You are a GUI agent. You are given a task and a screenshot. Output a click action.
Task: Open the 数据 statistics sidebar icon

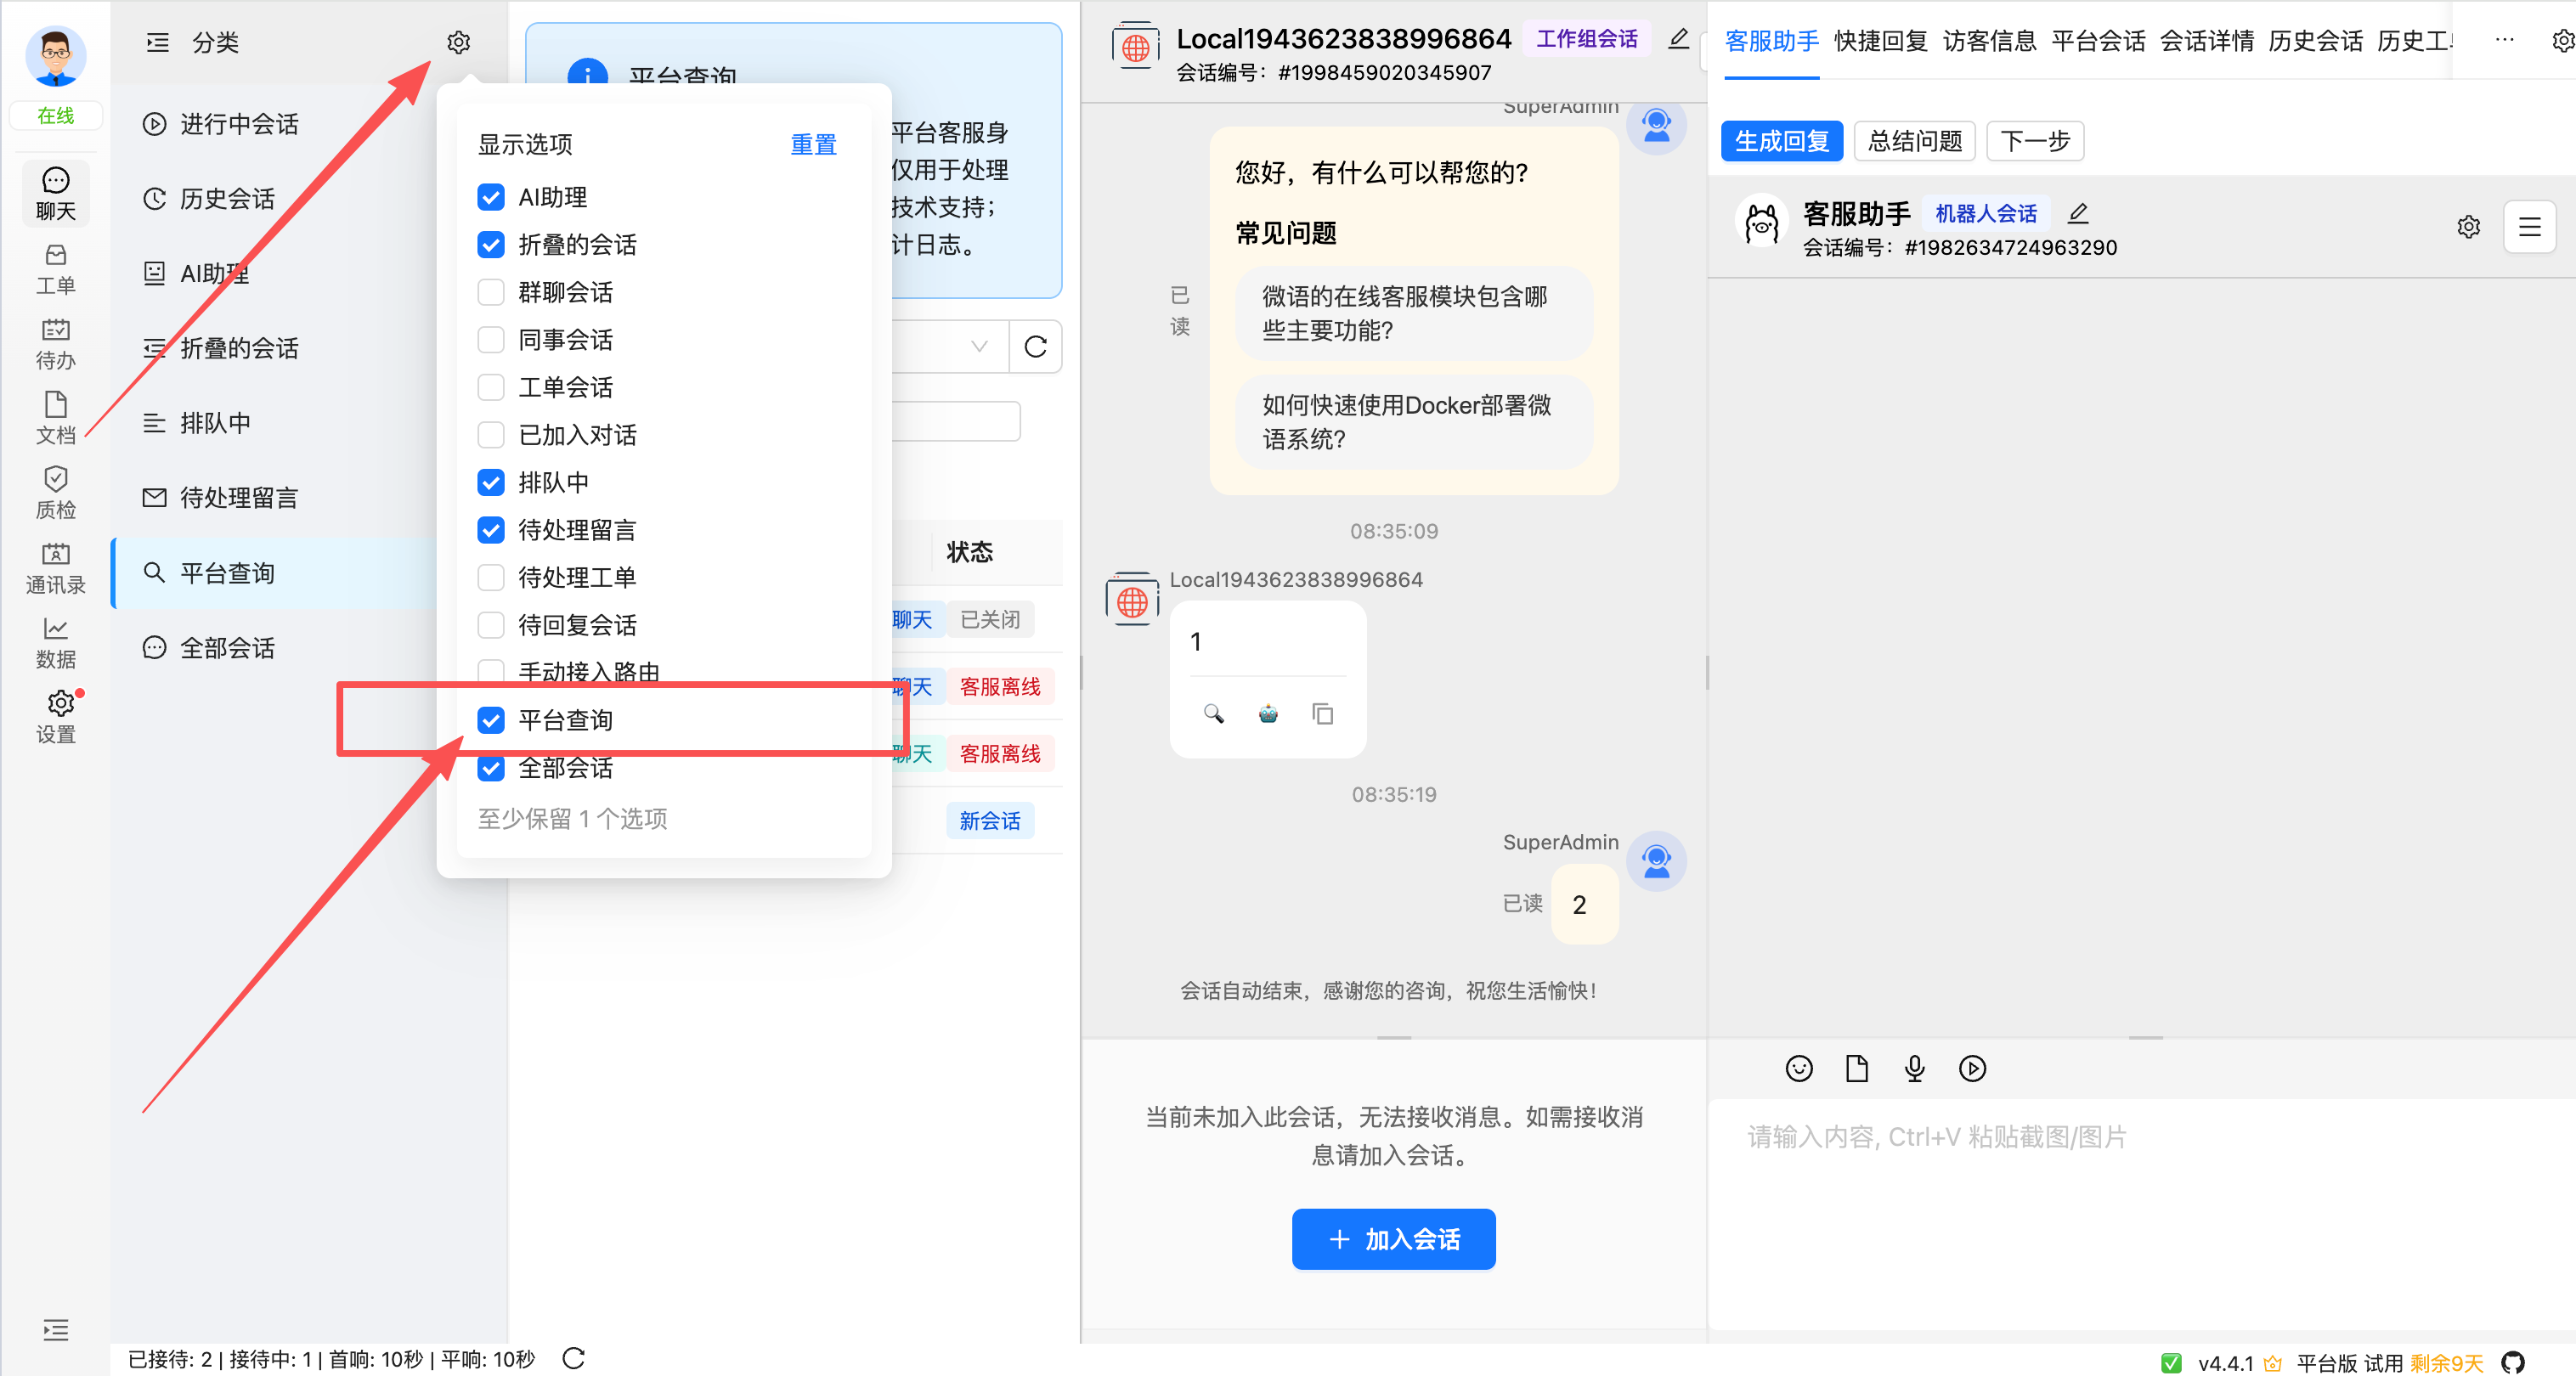(55, 643)
